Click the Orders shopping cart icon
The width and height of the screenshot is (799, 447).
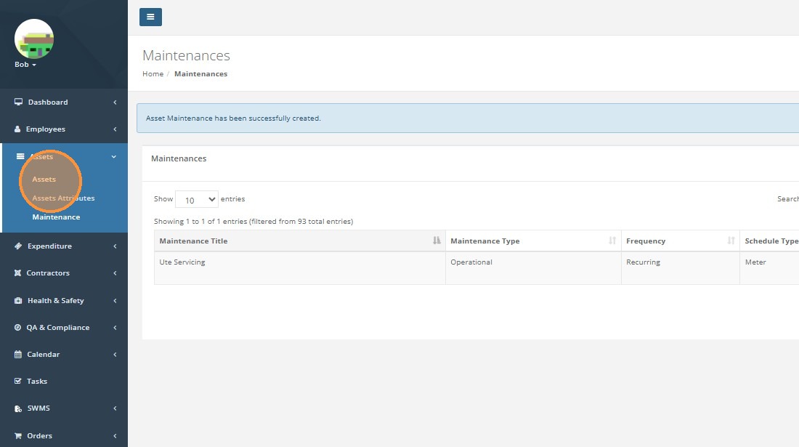pos(19,436)
